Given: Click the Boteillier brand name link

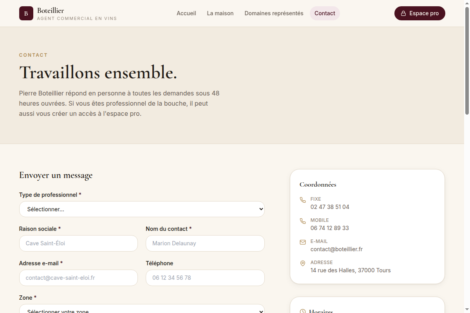Looking at the screenshot, I should coord(51,11).
